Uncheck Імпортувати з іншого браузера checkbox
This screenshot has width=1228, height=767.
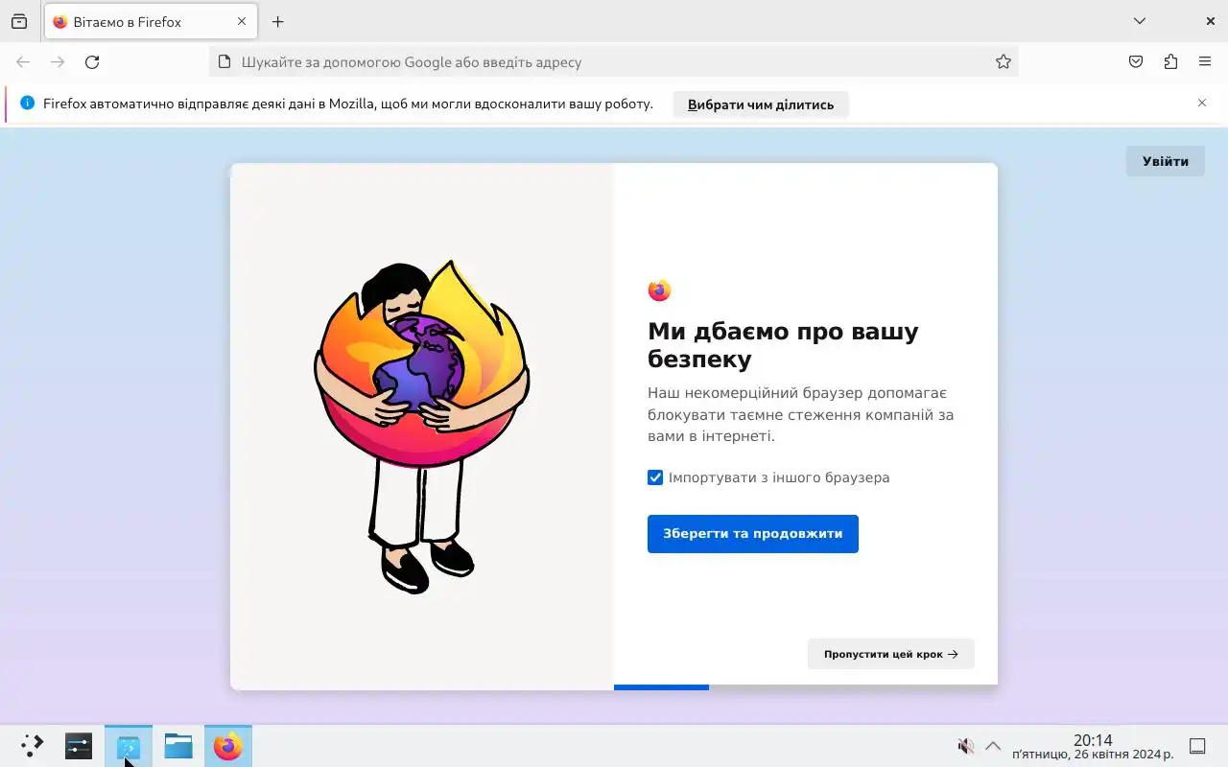point(655,477)
